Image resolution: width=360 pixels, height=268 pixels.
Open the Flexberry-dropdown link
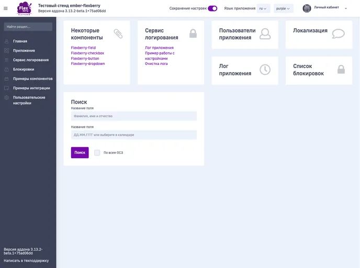click(x=88, y=64)
